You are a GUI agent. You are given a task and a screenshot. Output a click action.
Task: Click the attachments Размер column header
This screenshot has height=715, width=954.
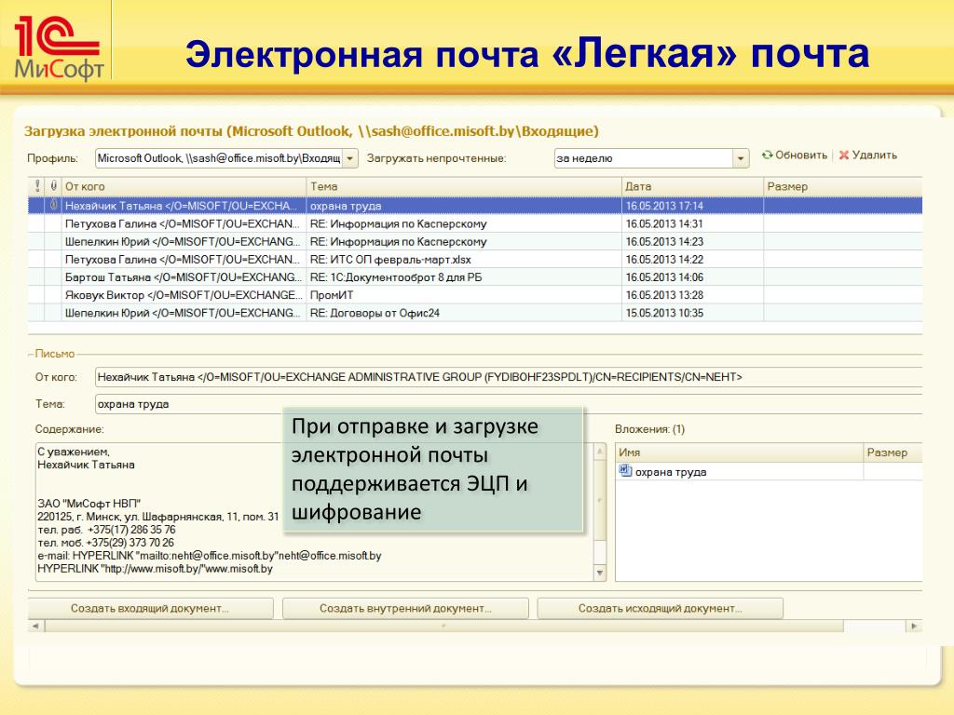pyautogui.click(x=893, y=452)
